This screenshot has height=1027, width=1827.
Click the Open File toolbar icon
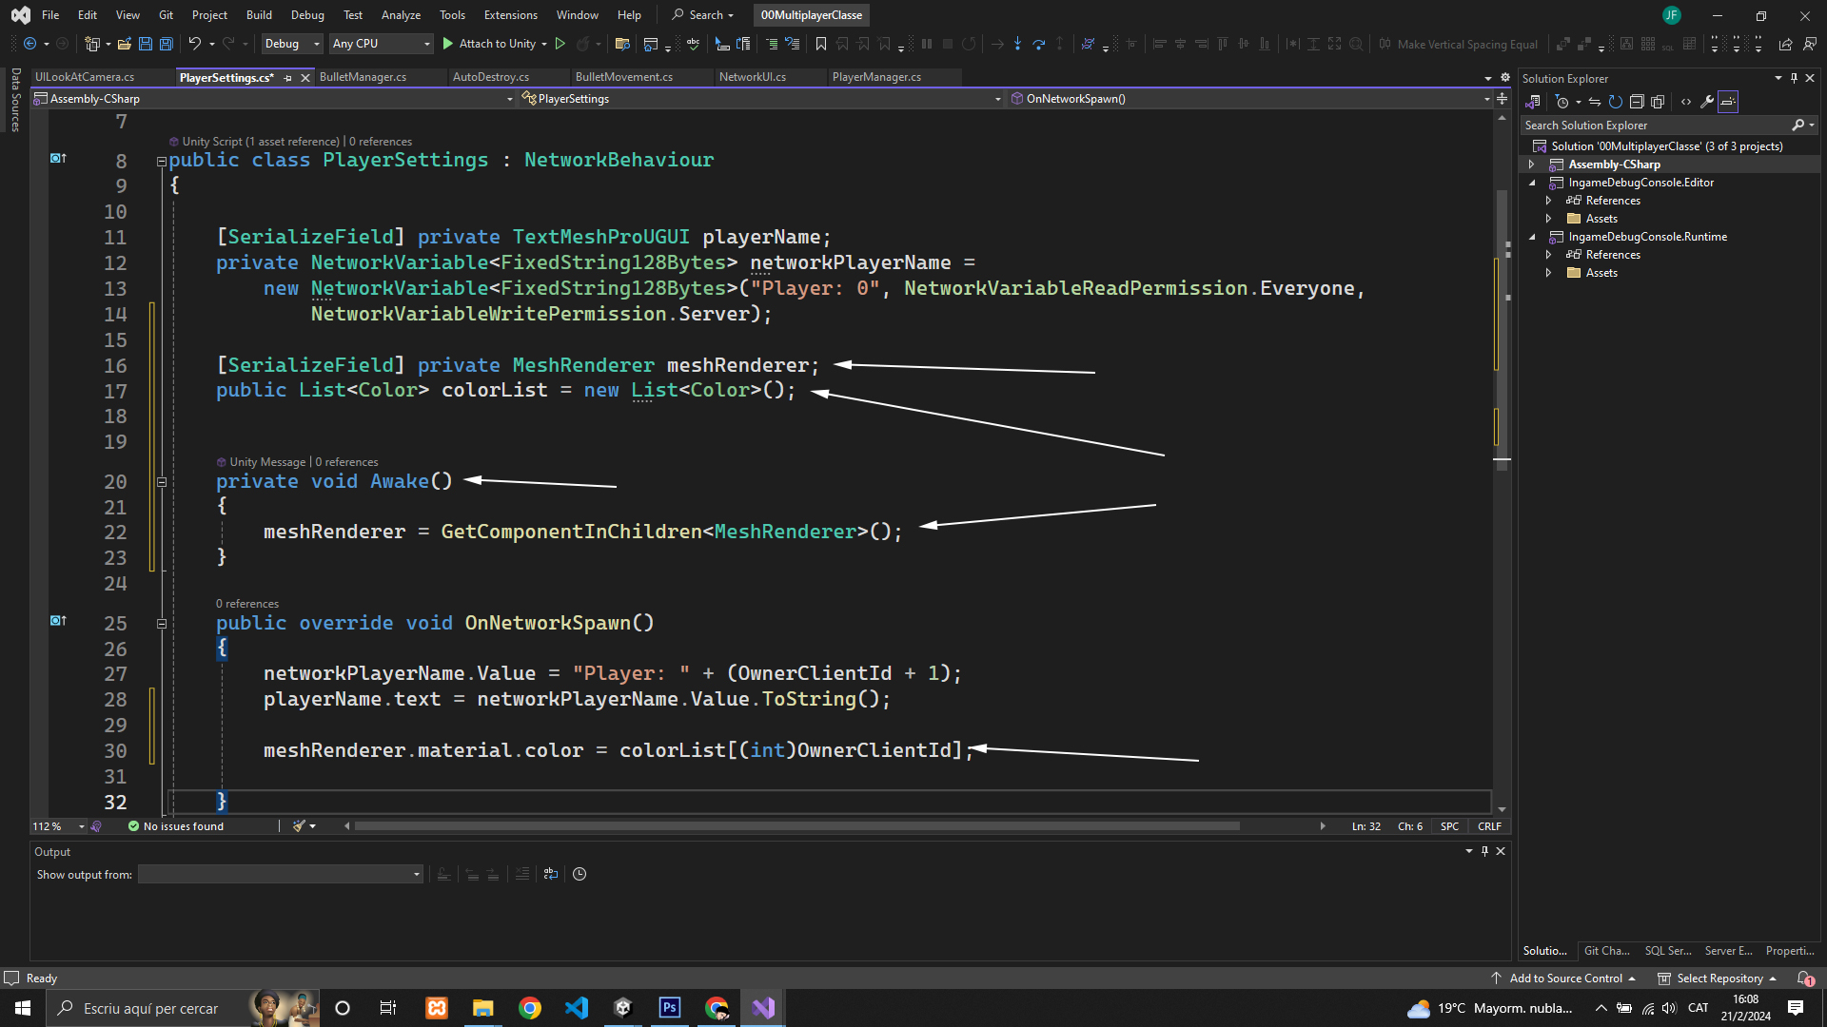point(124,44)
